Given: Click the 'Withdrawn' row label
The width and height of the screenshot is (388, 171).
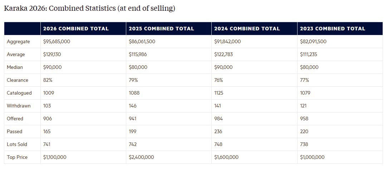Looking at the screenshot, I should 19,106.
